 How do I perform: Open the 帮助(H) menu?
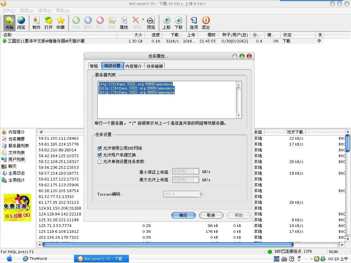coord(63,11)
